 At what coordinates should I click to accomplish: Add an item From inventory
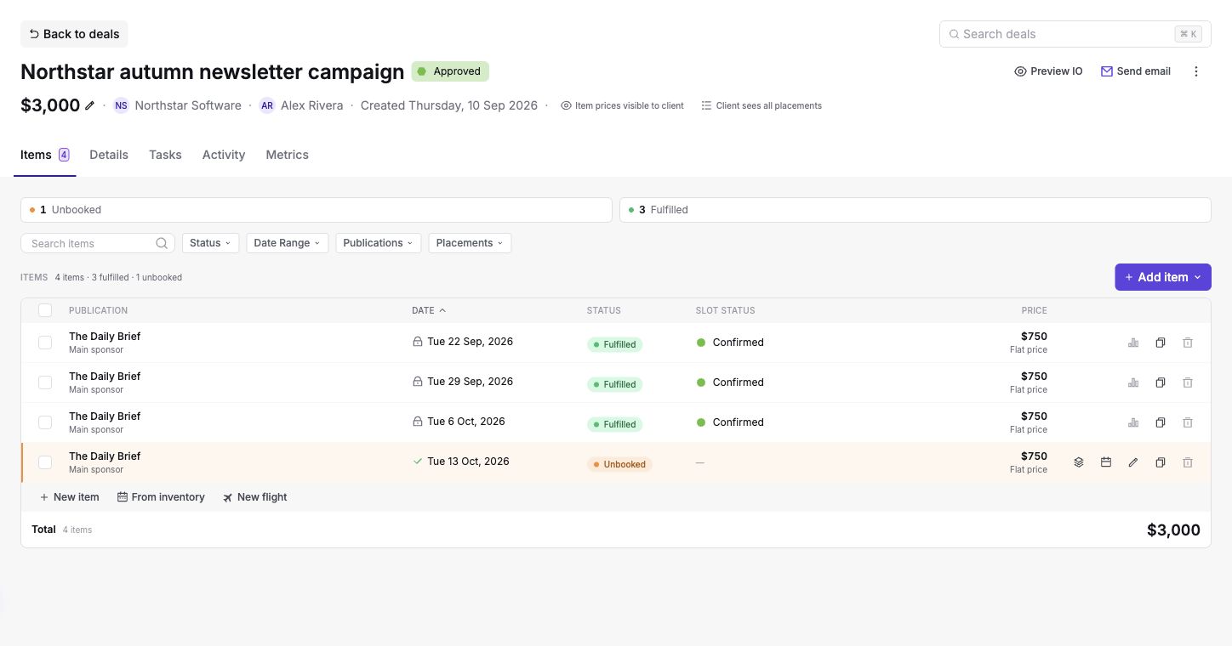tap(161, 497)
